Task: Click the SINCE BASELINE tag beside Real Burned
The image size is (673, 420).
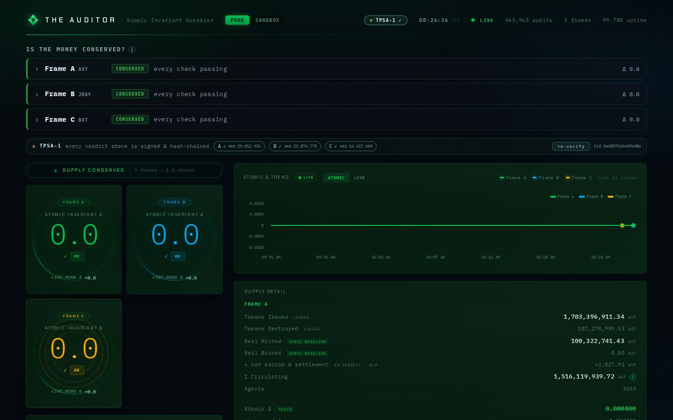Action: (308, 353)
